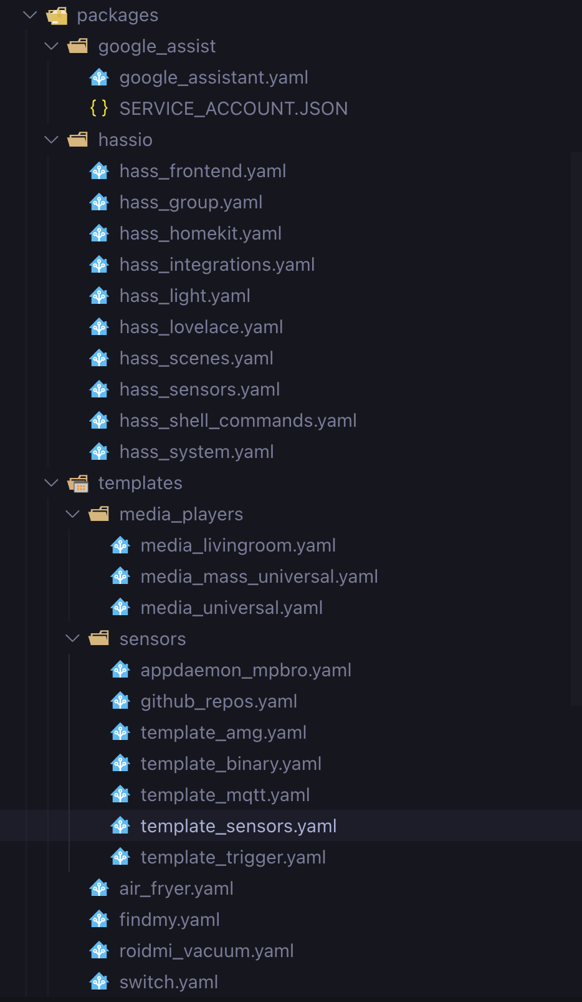Open template_trigger.yaml file
Screen dimensions: 582x1002
pyautogui.click(x=233, y=857)
